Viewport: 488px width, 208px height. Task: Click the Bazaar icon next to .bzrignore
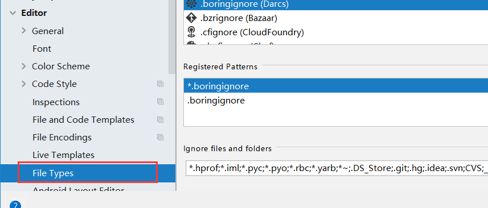coord(191,18)
